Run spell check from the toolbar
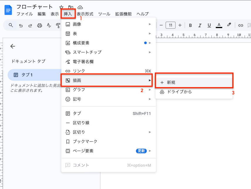This screenshot has width=251, height=189. point(48,25)
